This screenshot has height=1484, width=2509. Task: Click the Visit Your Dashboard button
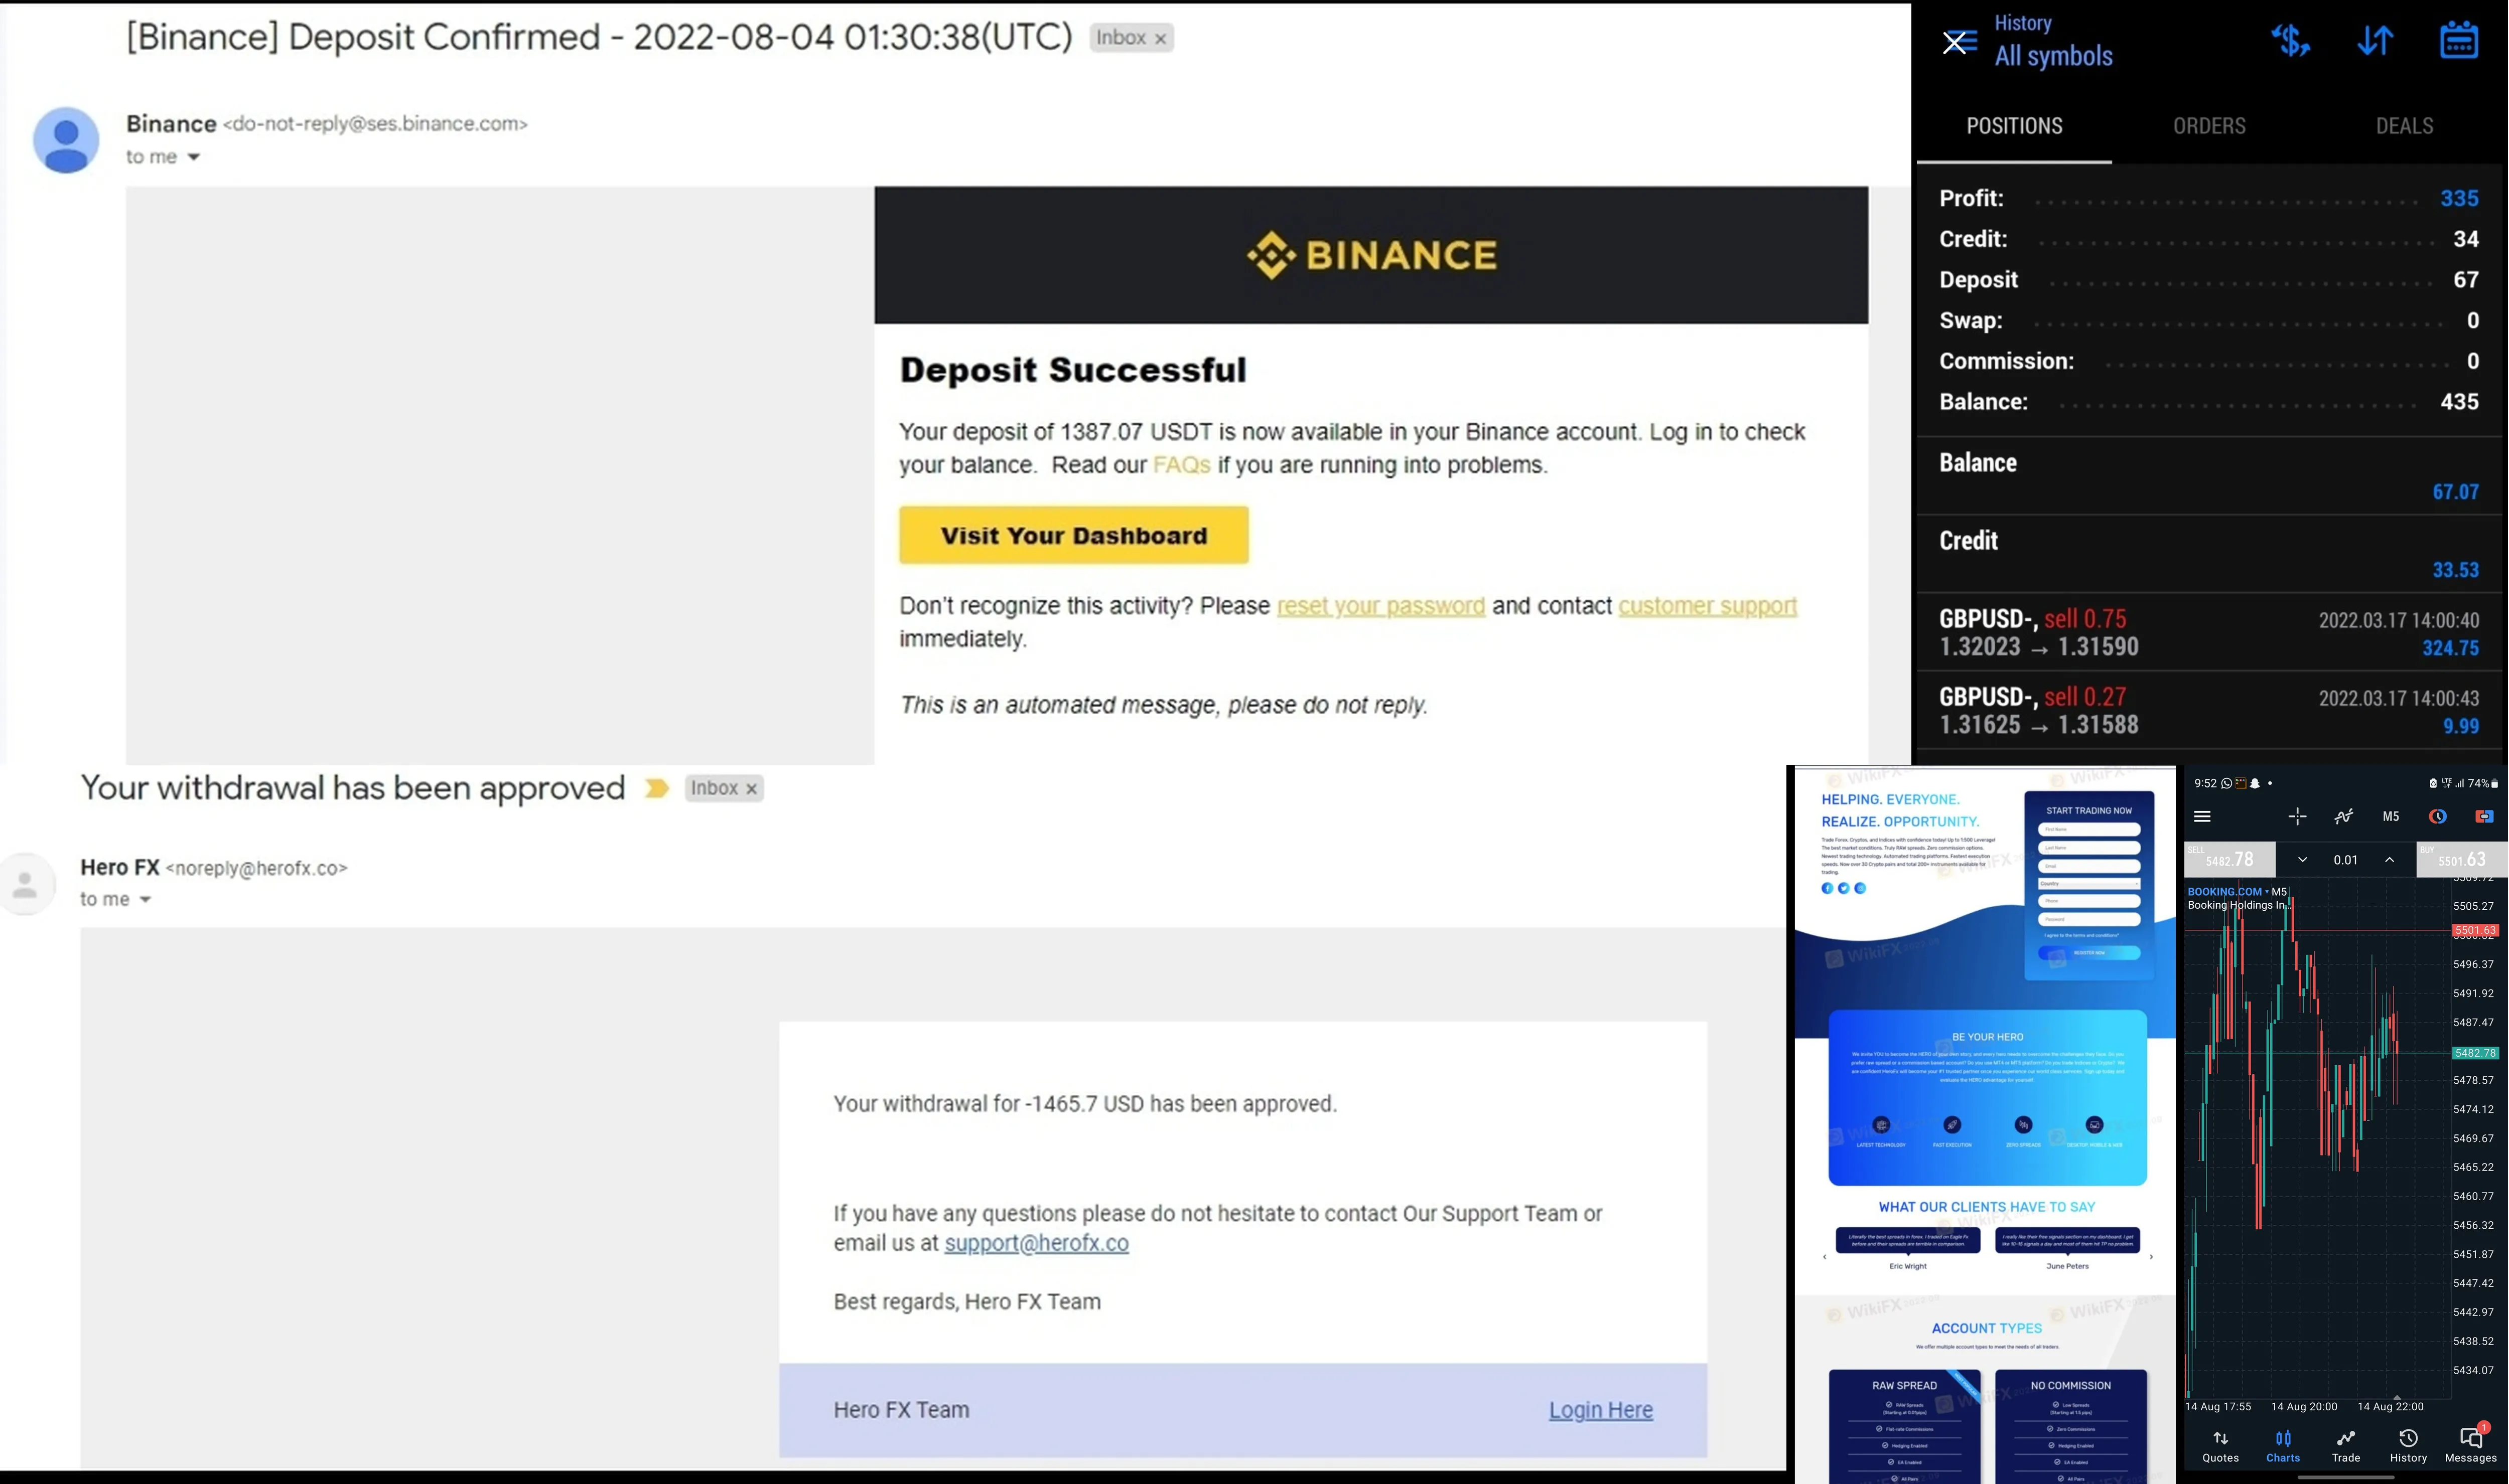click(x=1073, y=535)
